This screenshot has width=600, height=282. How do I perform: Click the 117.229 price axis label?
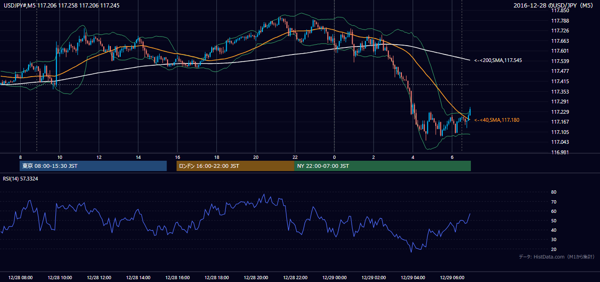(x=561, y=112)
